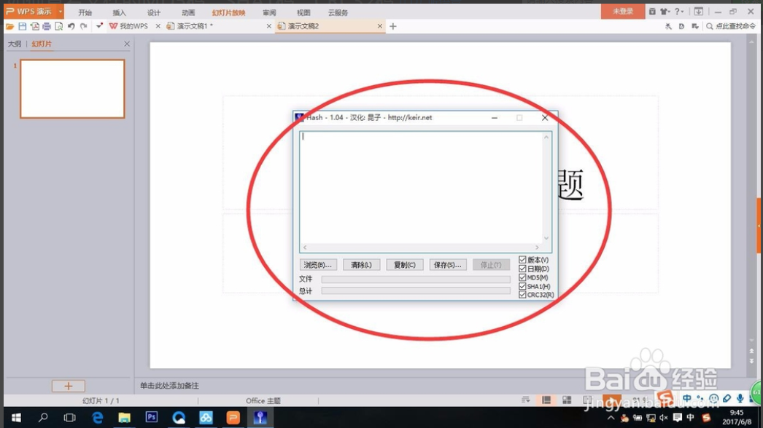The width and height of the screenshot is (763, 428).
Task: Click the notes toggle icon in status bar
Action: tap(525, 400)
